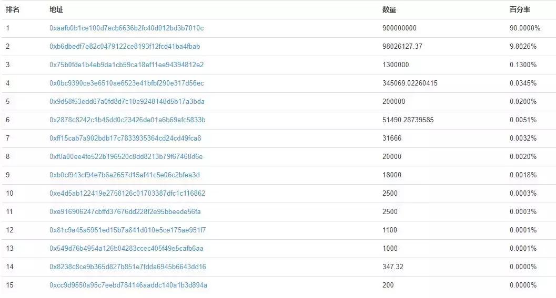Open holder address 0x9d58f53edd67

127,102
